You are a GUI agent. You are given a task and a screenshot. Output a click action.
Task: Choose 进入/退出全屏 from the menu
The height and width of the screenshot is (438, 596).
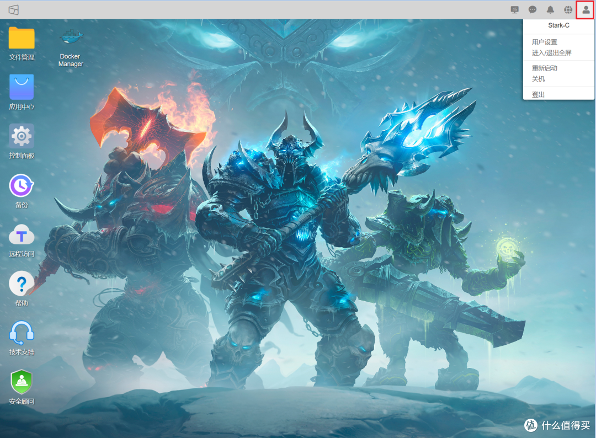point(551,53)
